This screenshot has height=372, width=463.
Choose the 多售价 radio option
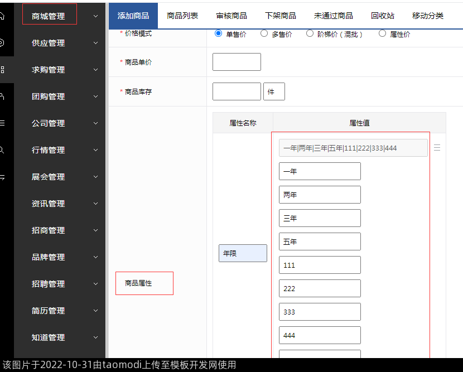[264, 33]
